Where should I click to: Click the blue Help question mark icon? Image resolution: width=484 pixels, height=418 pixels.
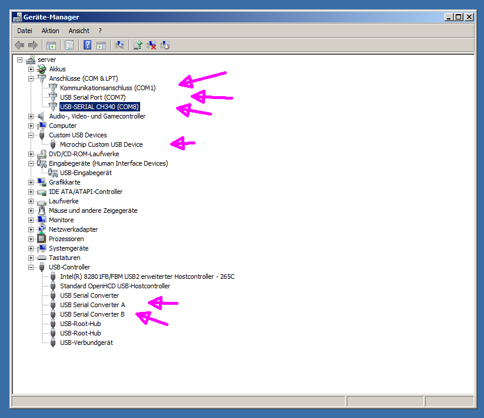point(88,45)
